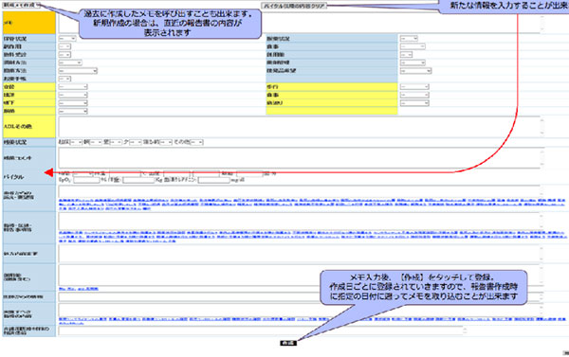
Task: Open the 食事 dropdown in yellow row
Action: (x=414, y=95)
